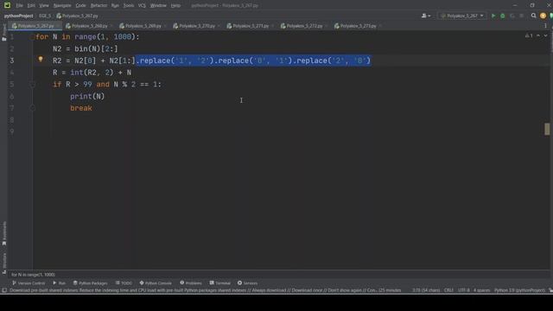Open the Run tool window
This screenshot has height=311, width=553.
coord(60,283)
